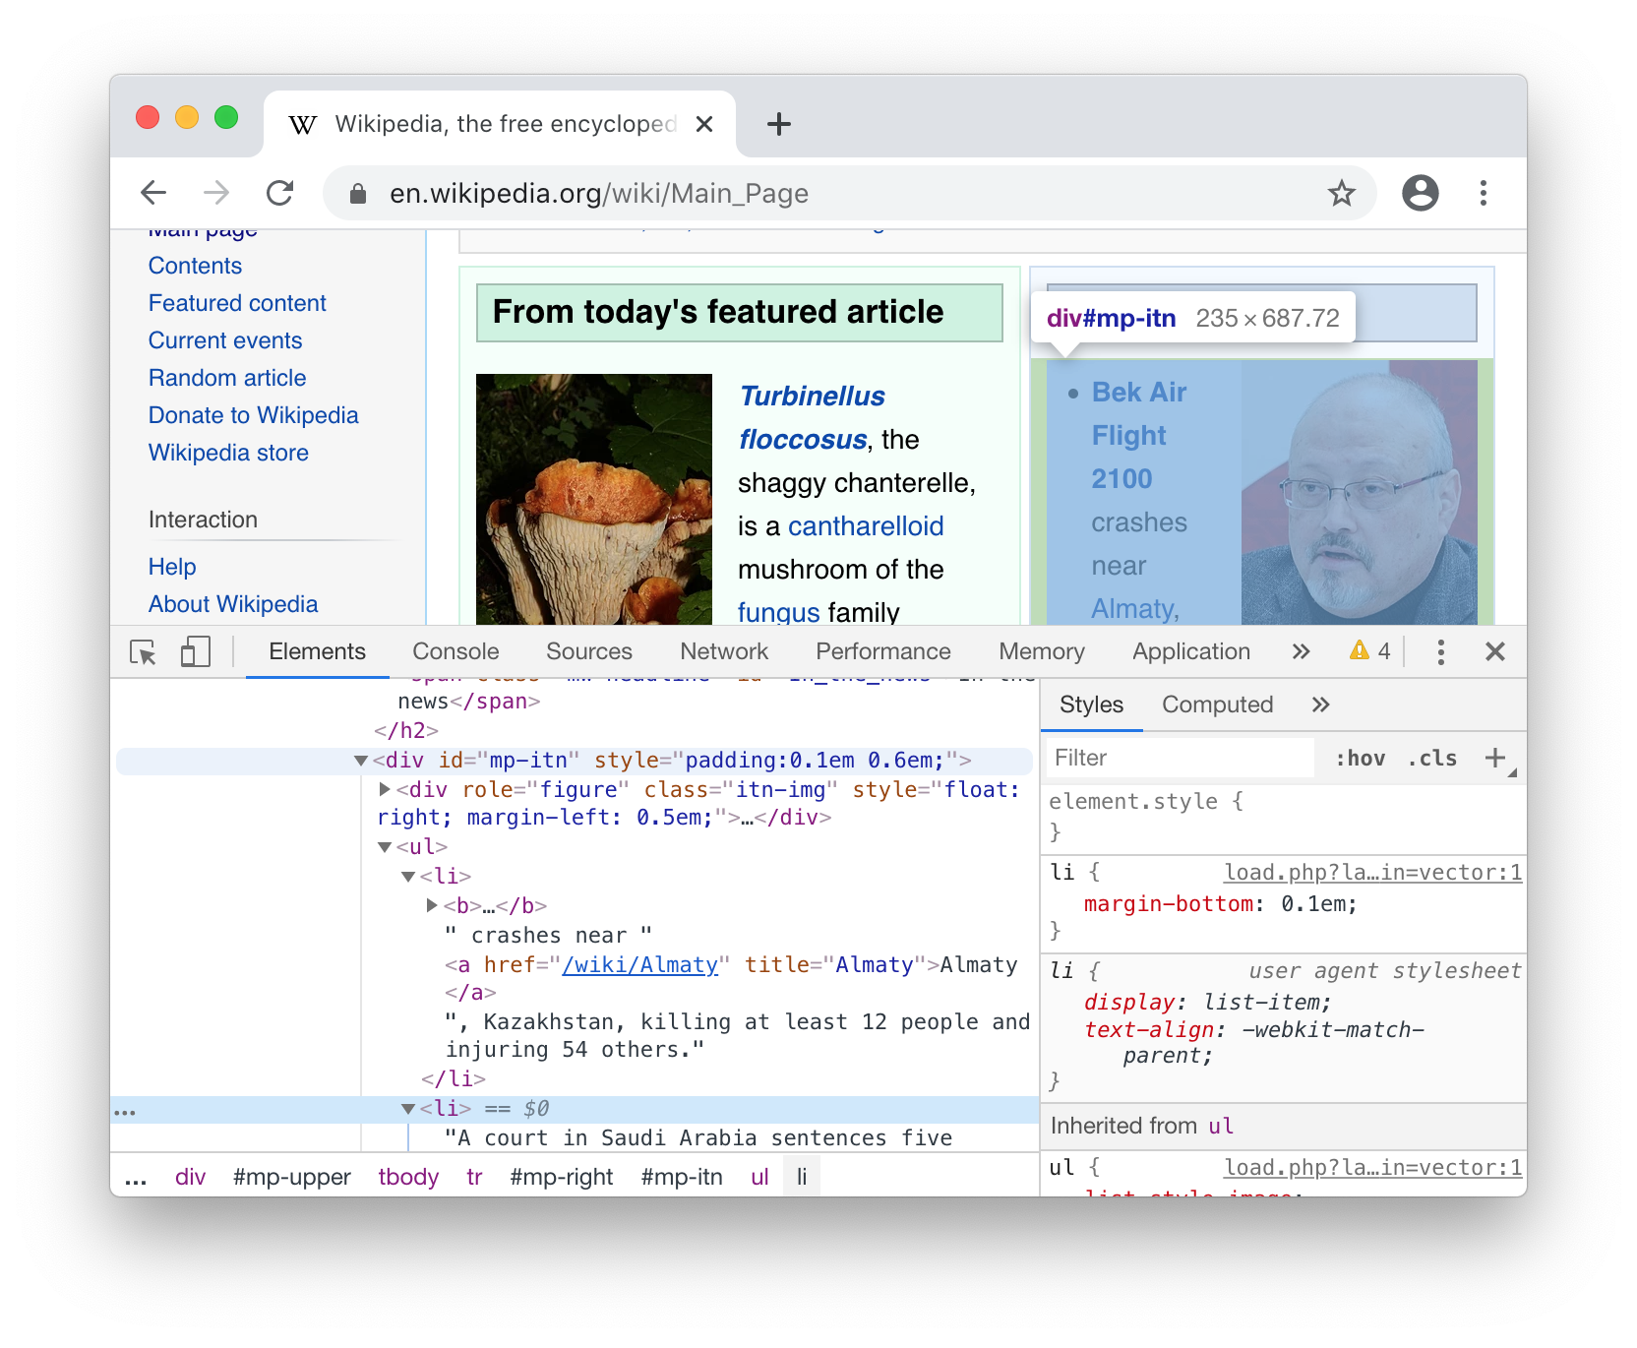Toggle the .cls element classes panel

click(1431, 759)
